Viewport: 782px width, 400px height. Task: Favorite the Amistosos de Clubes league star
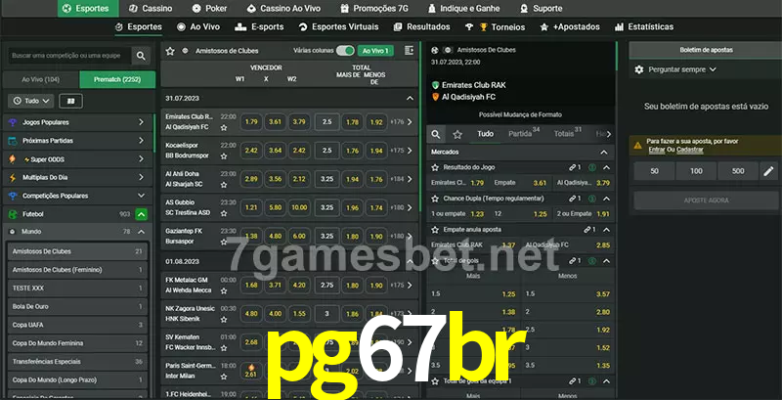(x=170, y=51)
